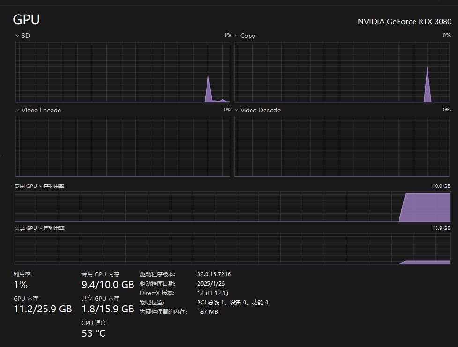Click the 1.8/15.9 GB shared memory value
Viewport: 458px width, 347px height.
click(108, 309)
